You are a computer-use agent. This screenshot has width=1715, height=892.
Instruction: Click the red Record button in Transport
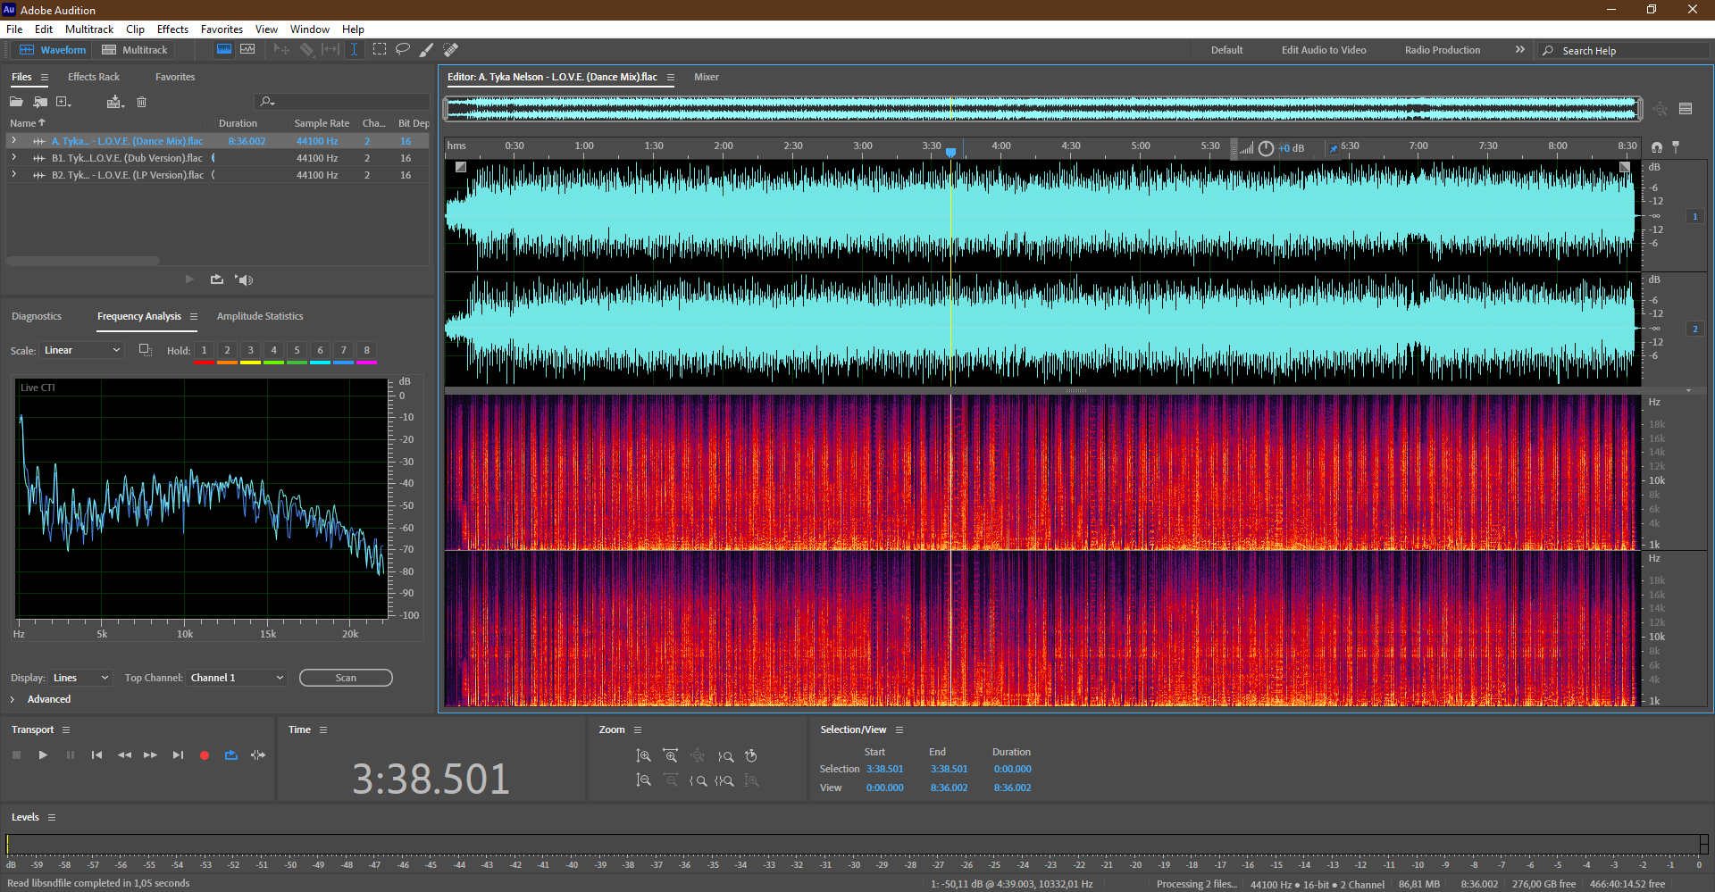[x=205, y=755]
